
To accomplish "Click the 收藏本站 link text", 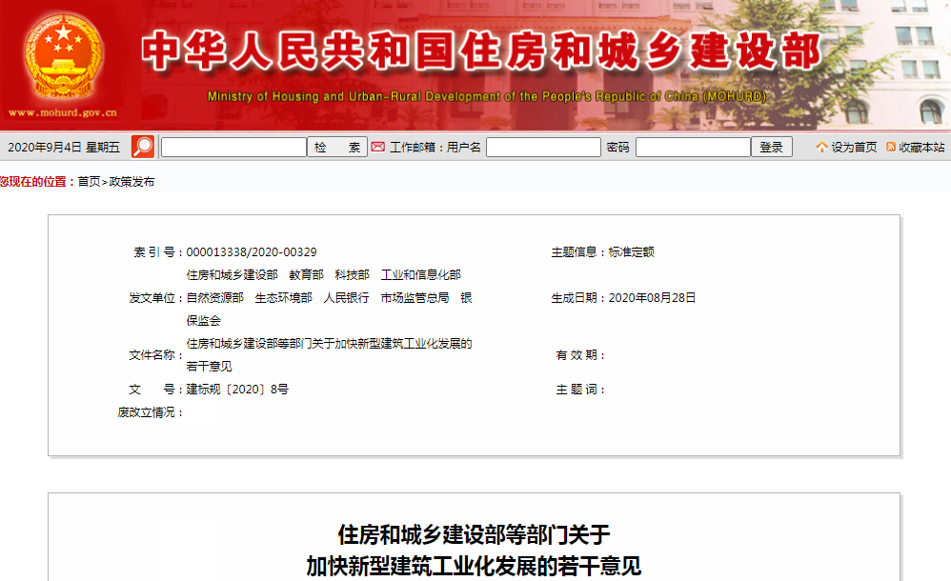I will [921, 148].
